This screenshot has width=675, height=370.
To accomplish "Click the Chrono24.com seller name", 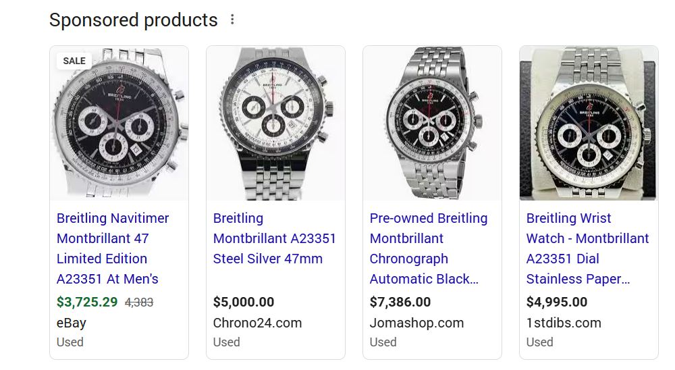I will [257, 323].
